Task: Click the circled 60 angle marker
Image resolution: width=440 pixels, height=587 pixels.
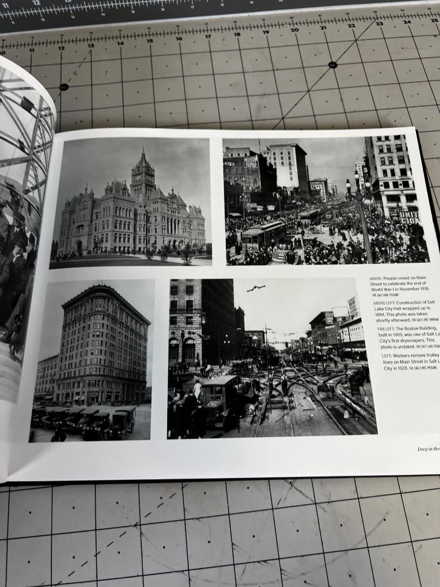Action: coord(64,87)
